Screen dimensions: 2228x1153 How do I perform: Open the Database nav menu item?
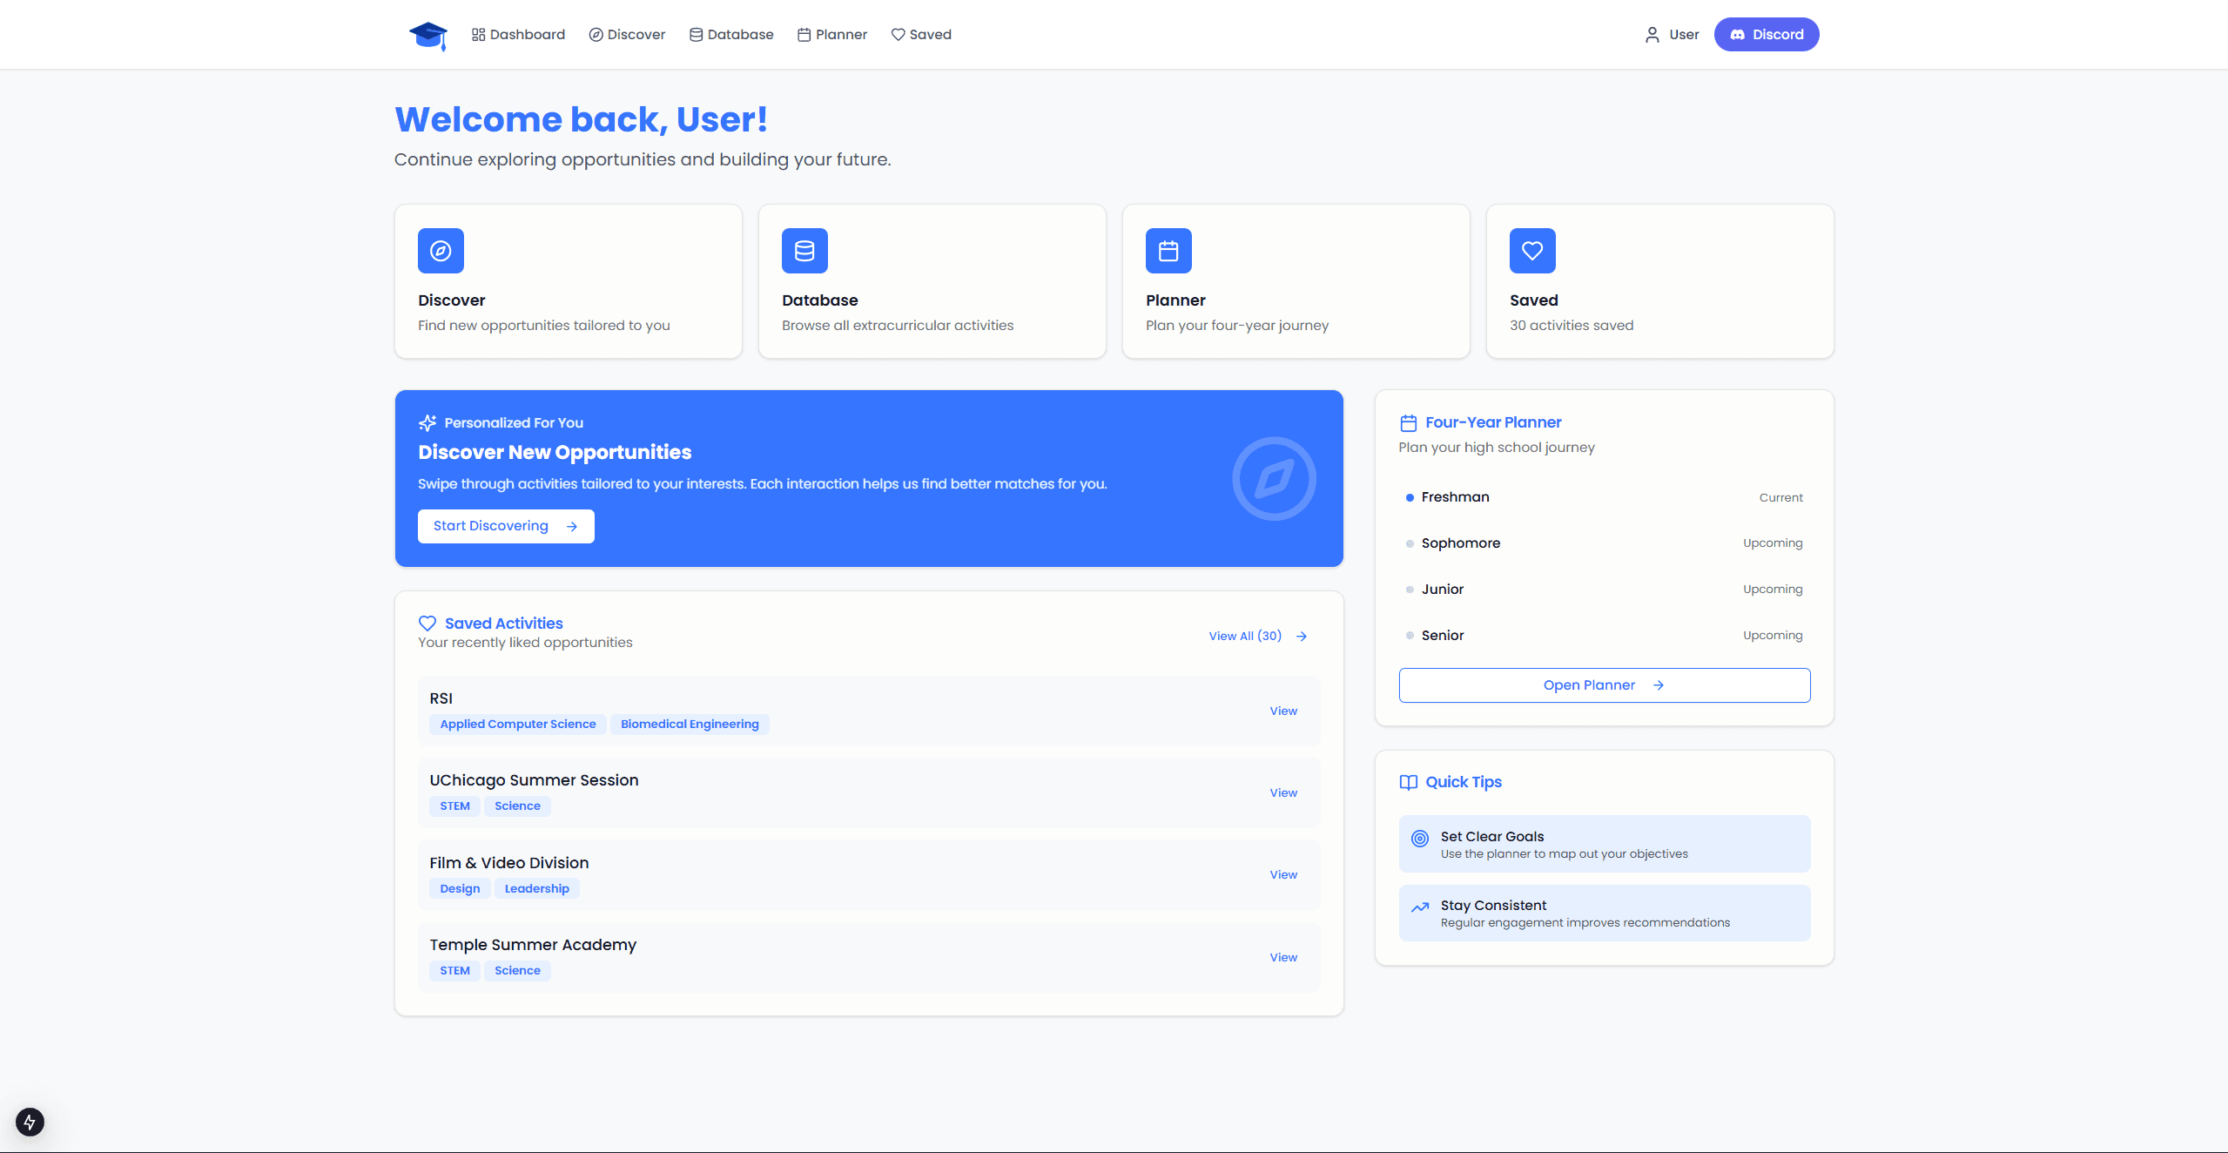[x=731, y=35]
